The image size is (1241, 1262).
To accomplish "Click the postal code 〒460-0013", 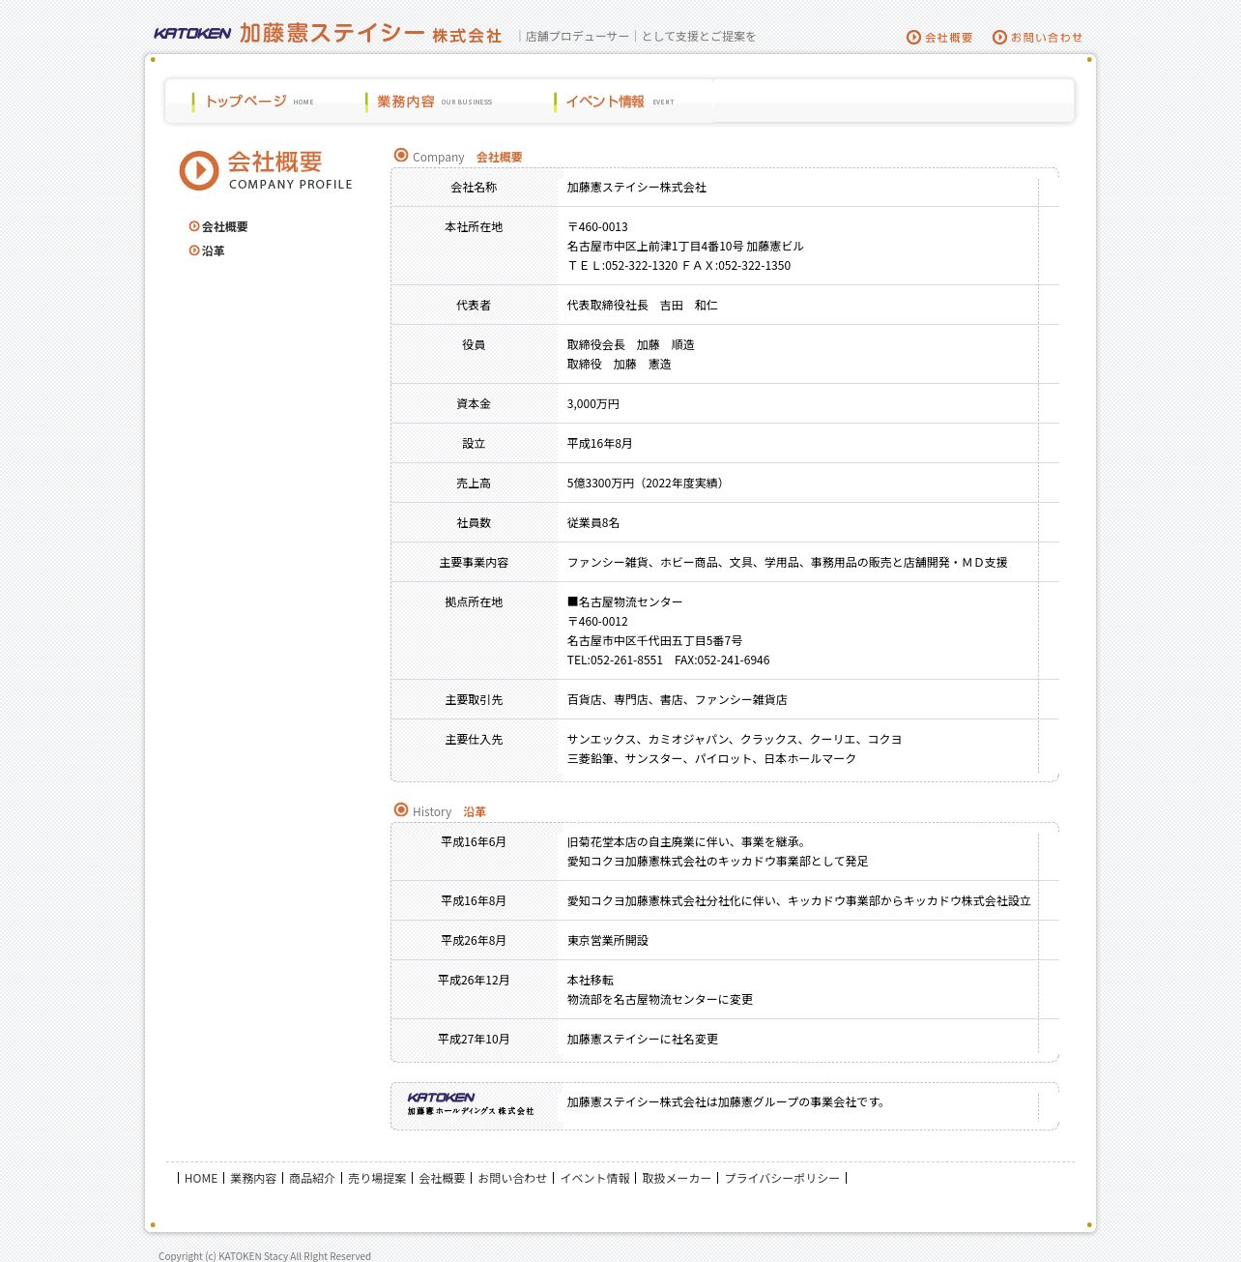I will (x=597, y=227).
